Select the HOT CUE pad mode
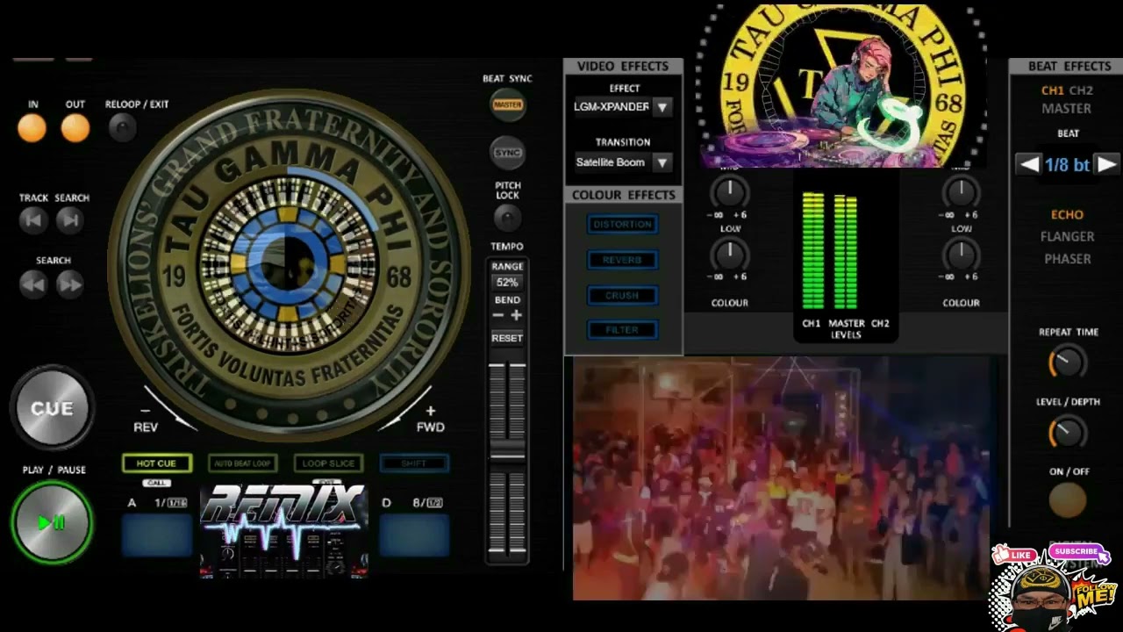 [x=156, y=463]
